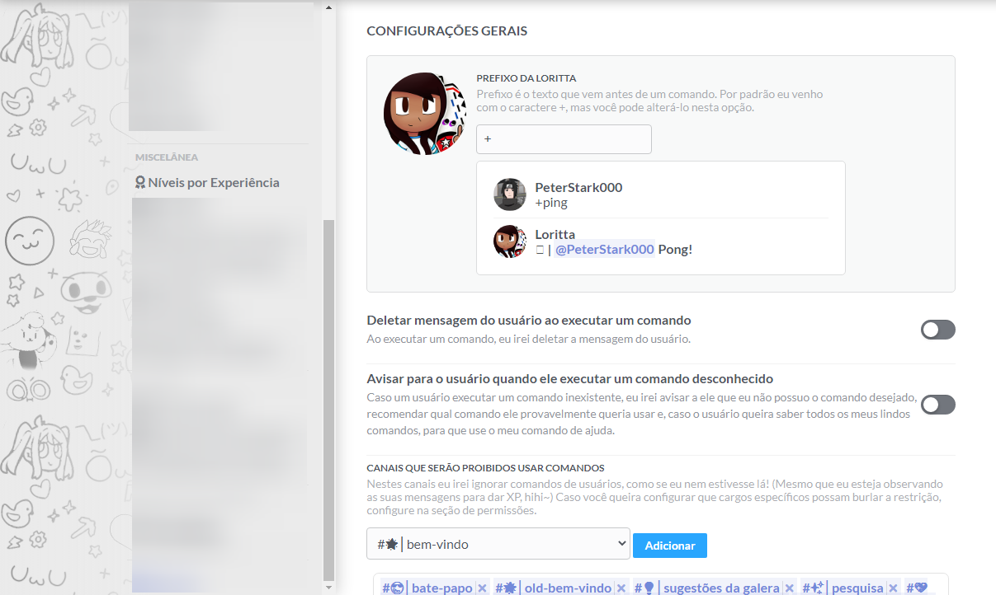Click PeterStark000's avatar in the command example
Viewport: 996px width, 595px height.
509,195
